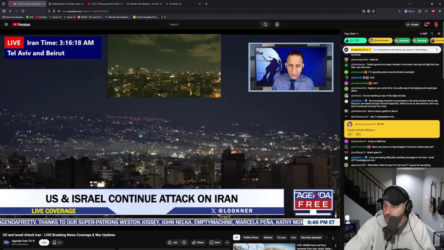Open the list all tabs chevron
Screen dimensions: 444x250
(x=410, y=4)
